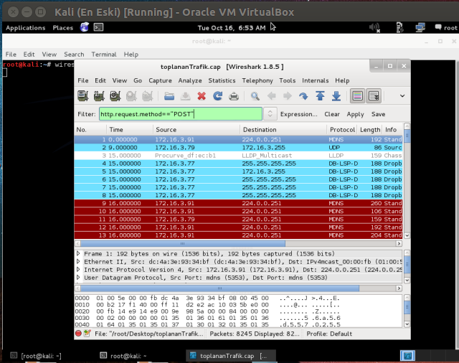
Task: Launch terminal icon in top panel
Action: [x=98, y=27]
